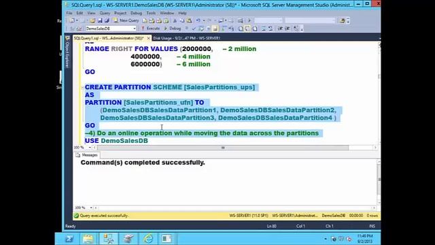
Task: Close the SQLQuery1.sql tab
Action: pos(148,38)
